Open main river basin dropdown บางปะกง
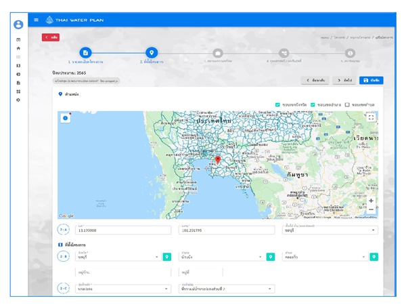The height and width of the screenshot is (305, 406). pos(123,289)
